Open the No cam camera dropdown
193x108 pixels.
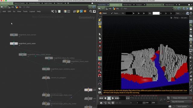pyautogui.click(x=184, y=18)
